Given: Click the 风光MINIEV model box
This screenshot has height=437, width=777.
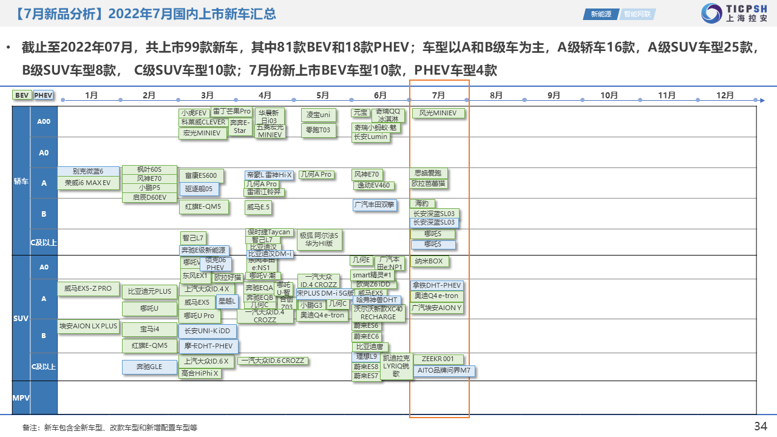Looking at the screenshot, I should [438, 113].
